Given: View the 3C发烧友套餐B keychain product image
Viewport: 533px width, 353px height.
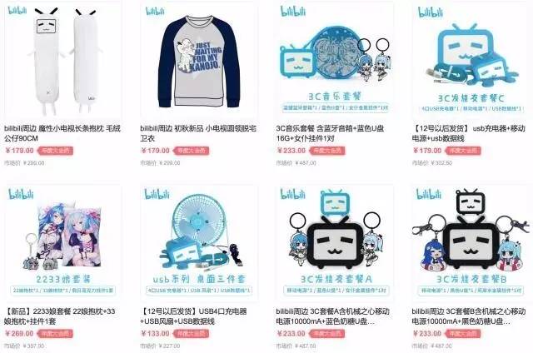Looking at the screenshot, I should pos(471,243).
